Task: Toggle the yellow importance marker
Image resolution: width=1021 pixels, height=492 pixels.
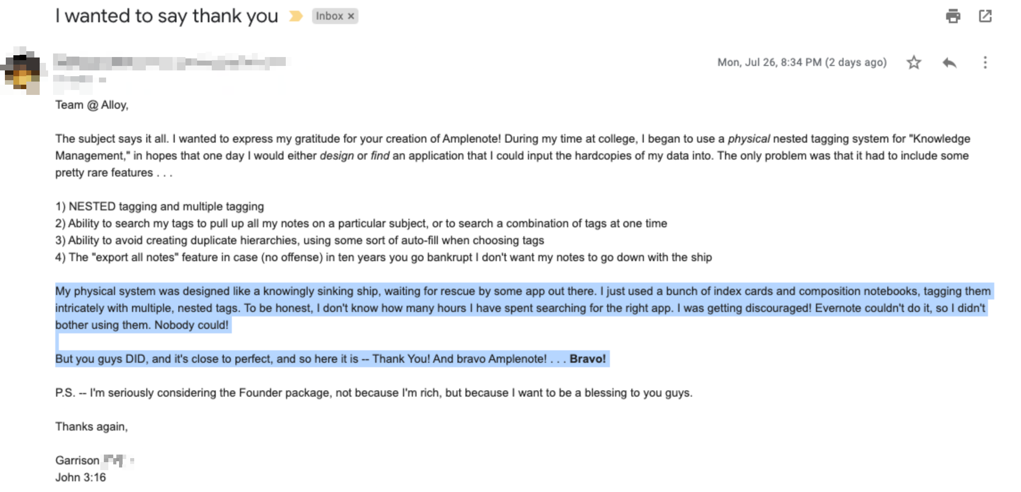Action: pos(296,16)
